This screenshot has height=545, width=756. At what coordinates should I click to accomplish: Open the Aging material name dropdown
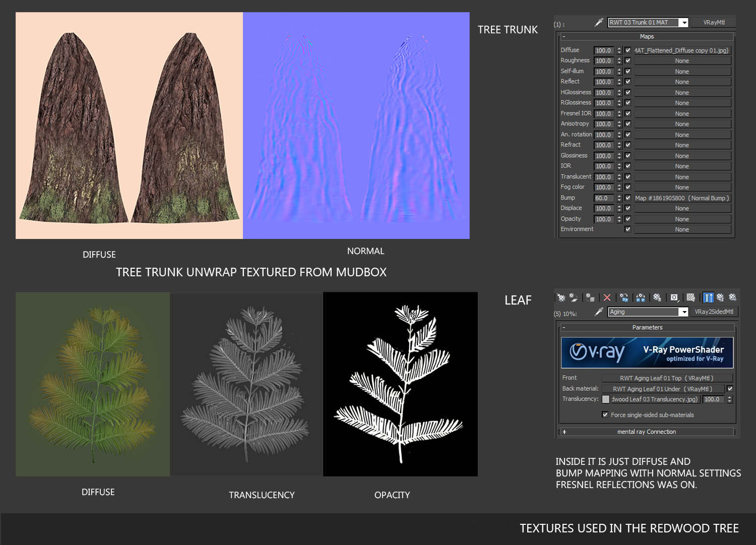pos(683,312)
